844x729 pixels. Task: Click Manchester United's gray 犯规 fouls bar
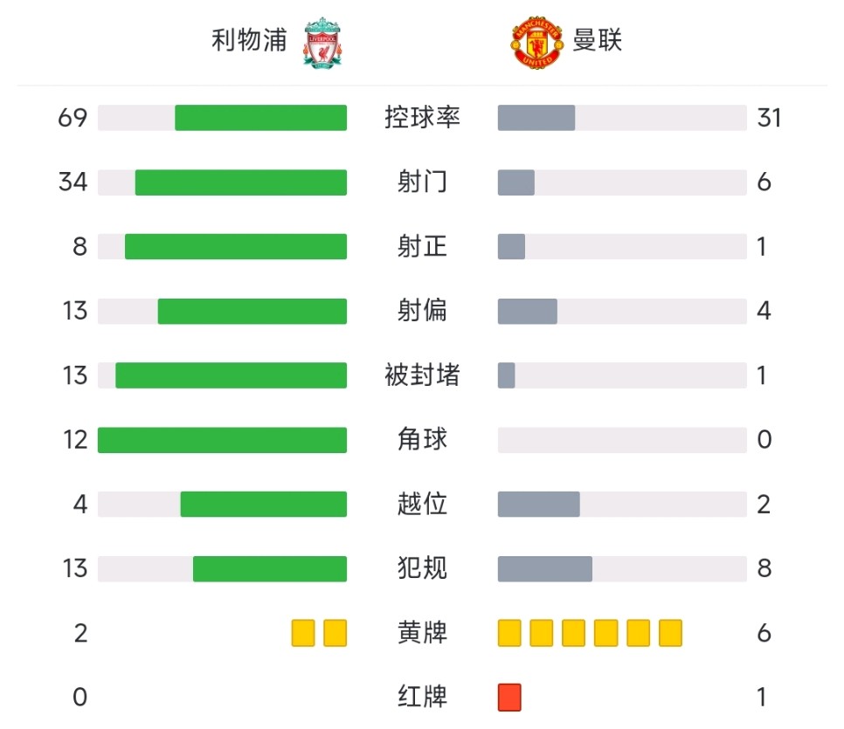tap(544, 568)
